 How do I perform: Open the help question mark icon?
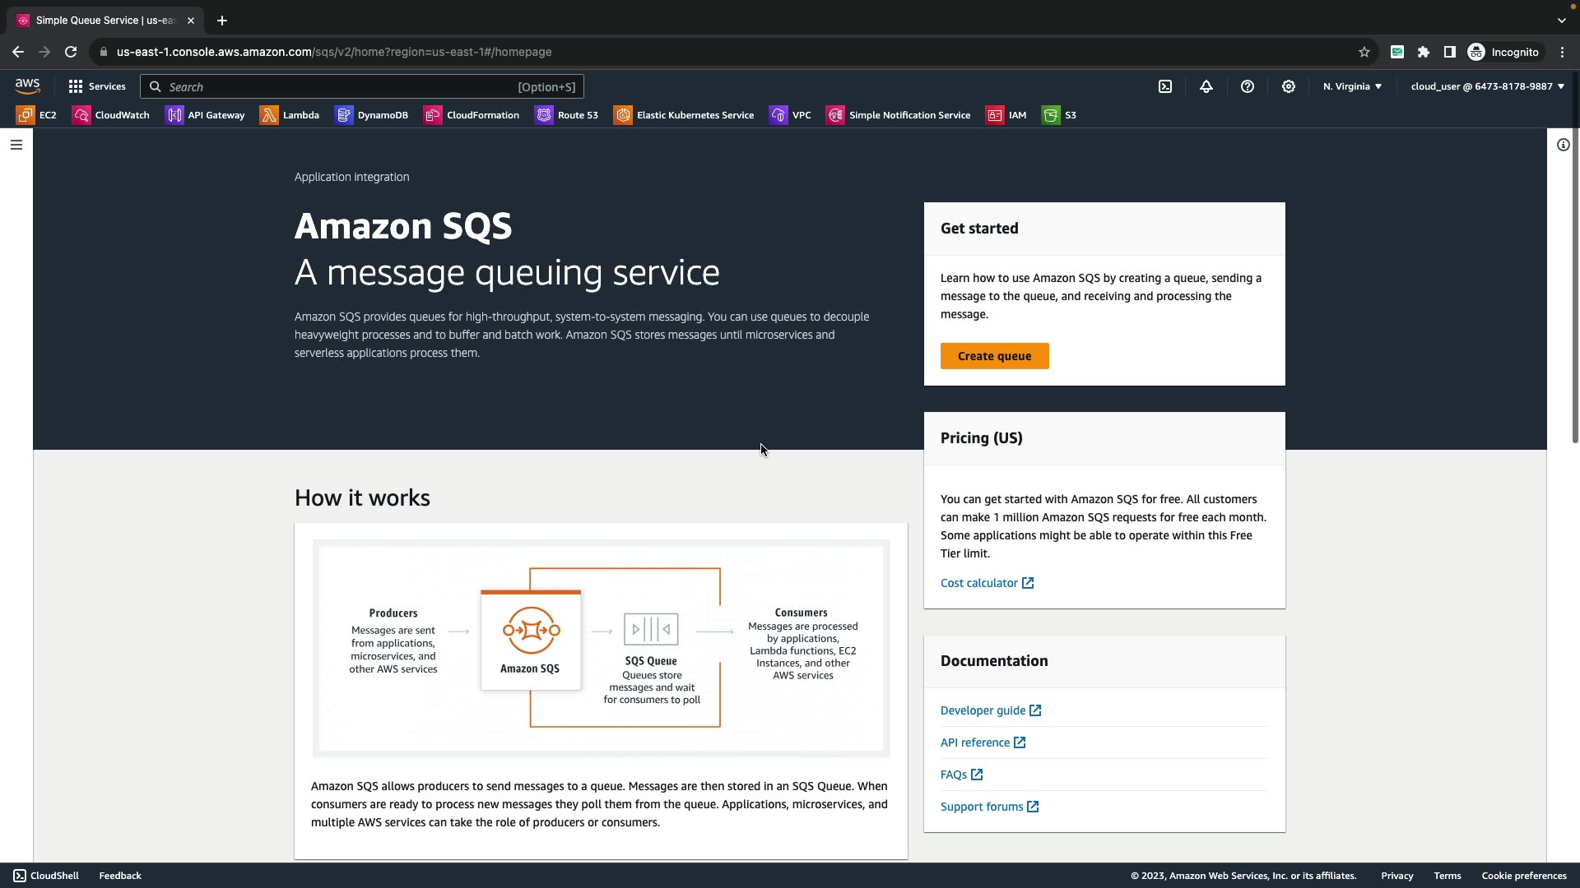click(x=1248, y=86)
